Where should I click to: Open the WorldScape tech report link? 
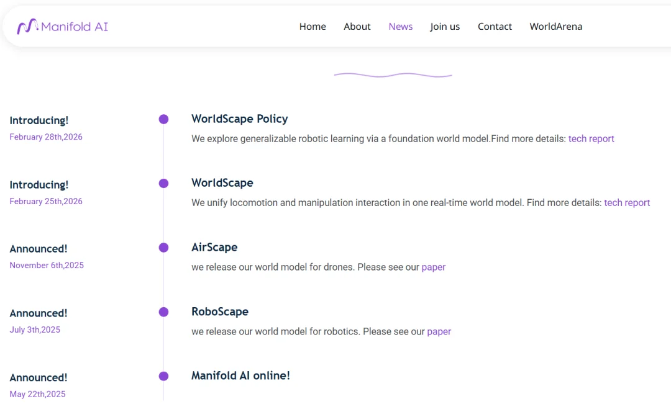(627, 202)
